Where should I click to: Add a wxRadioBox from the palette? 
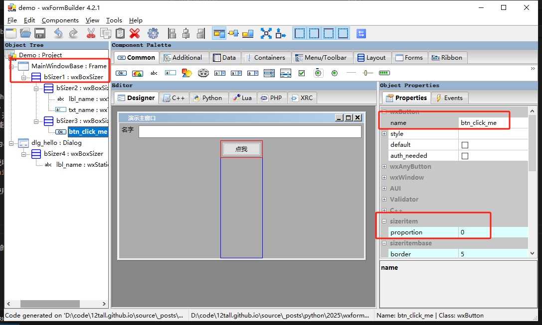[318, 73]
